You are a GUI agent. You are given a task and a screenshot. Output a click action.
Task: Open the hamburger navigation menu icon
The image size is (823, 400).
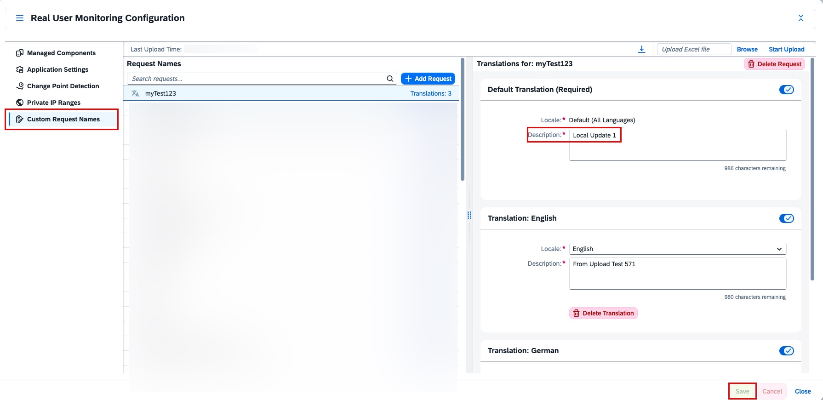(x=20, y=18)
